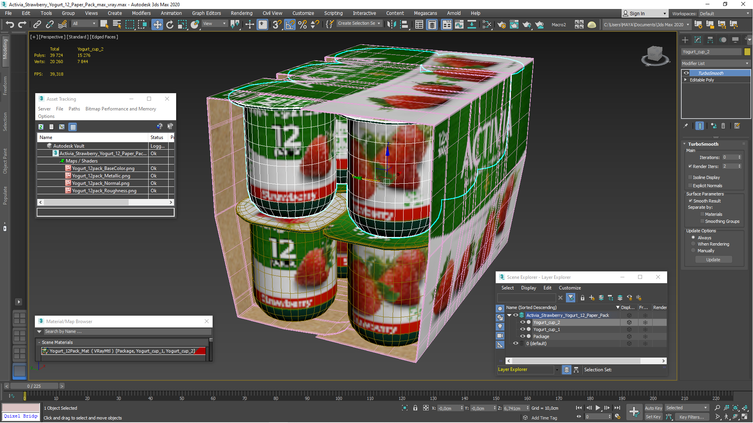Click the Auto Key button

pos(653,408)
